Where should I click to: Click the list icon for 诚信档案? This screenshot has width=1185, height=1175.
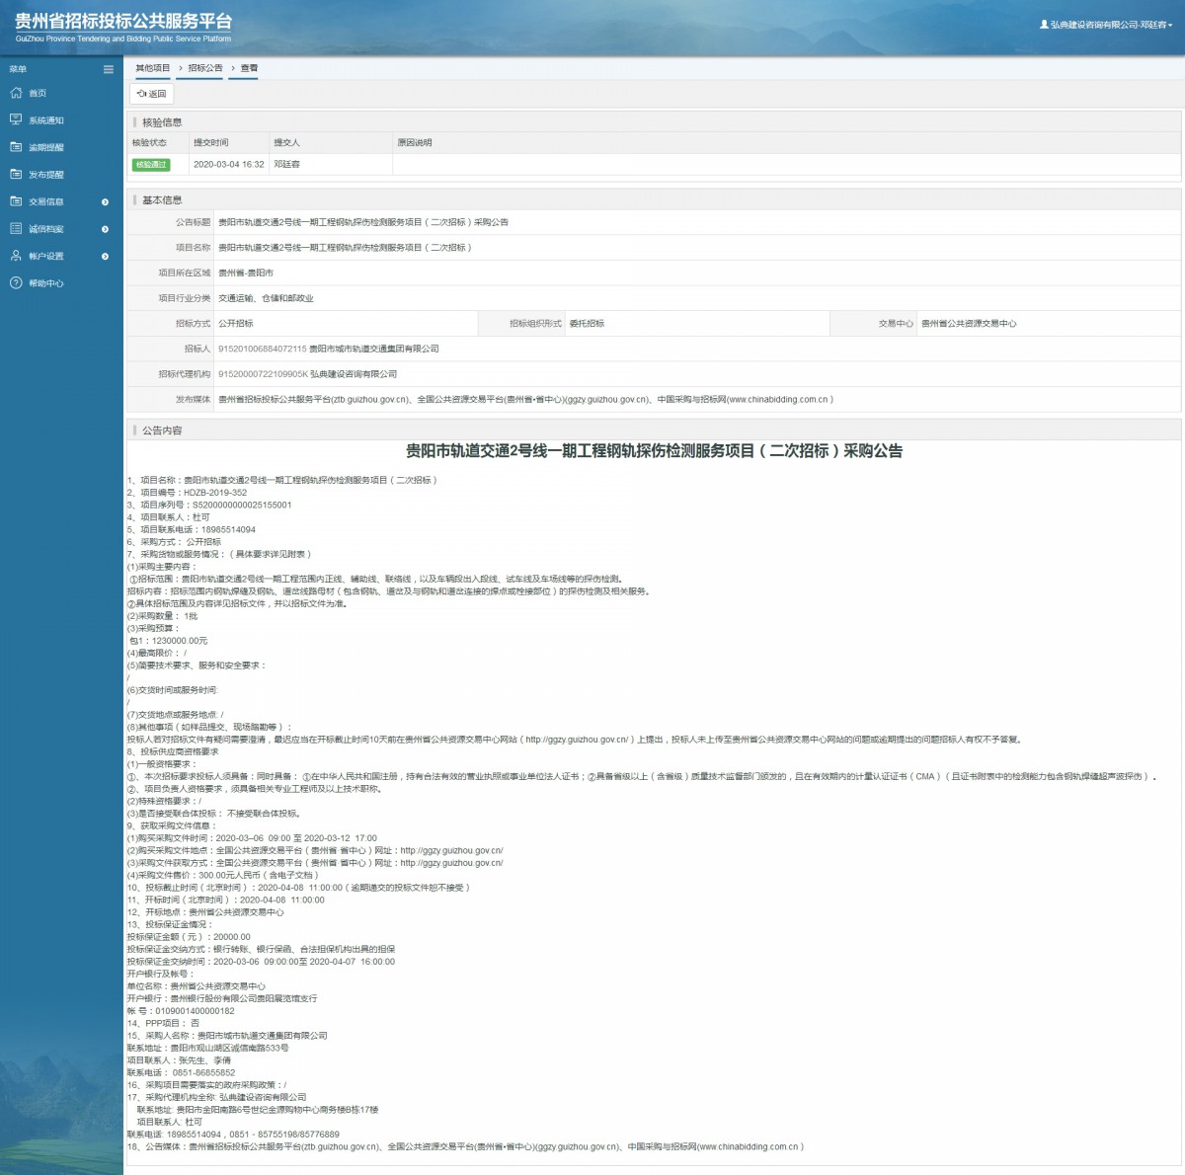pyautogui.click(x=16, y=228)
